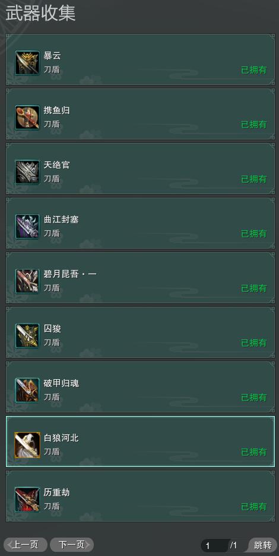Select the 破甲归魂 entry name
Screen dimensions: 279x556
coord(61,383)
